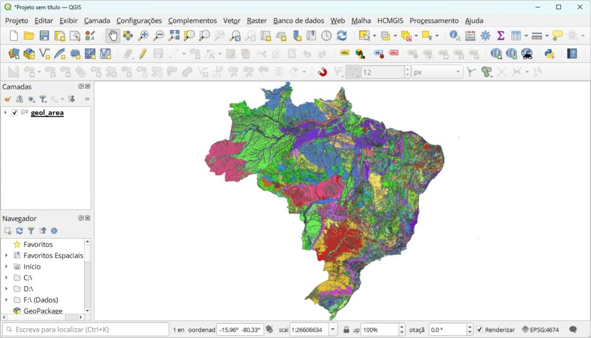The width and height of the screenshot is (591, 338).
Task: Open the Manage Map Themes dropdown
Action: [31, 99]
